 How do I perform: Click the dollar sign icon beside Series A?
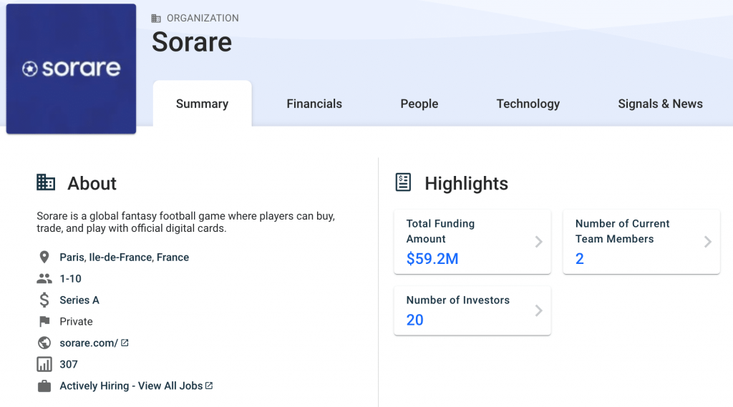click(44, 300)
